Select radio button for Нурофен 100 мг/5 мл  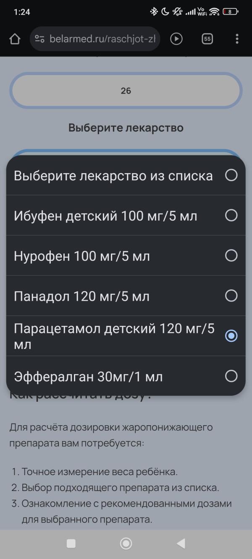tap(231, 255)
